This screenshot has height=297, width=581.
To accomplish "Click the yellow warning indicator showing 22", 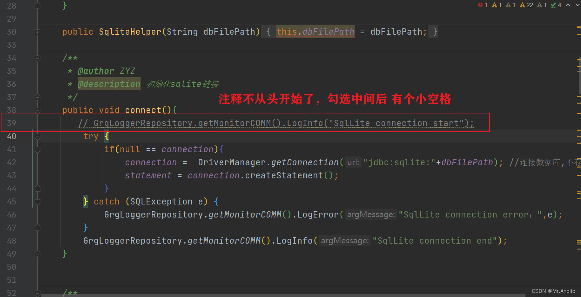I will pos(527,5).
